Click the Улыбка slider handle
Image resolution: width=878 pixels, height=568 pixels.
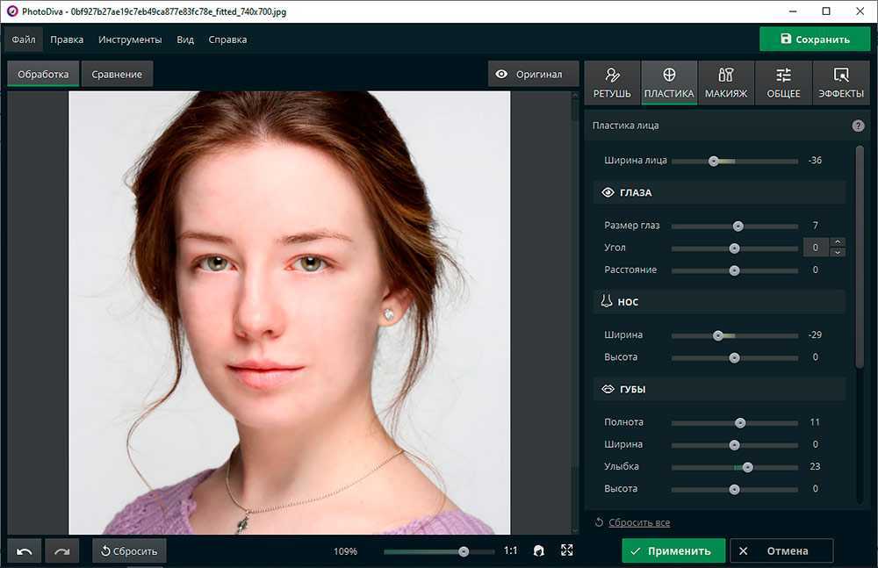pos(747,467)
